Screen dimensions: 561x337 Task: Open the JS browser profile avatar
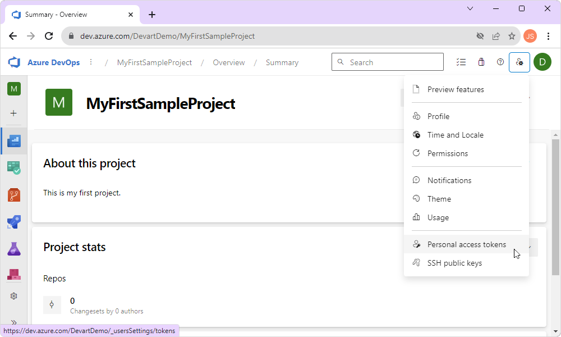(x=530, y=36)
